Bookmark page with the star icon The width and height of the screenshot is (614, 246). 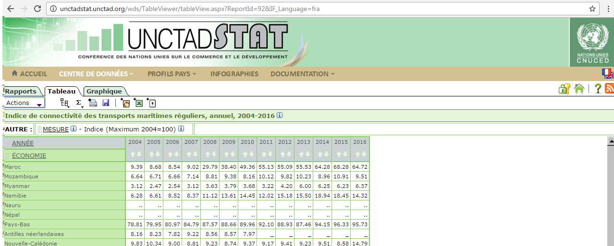point(592,9)
